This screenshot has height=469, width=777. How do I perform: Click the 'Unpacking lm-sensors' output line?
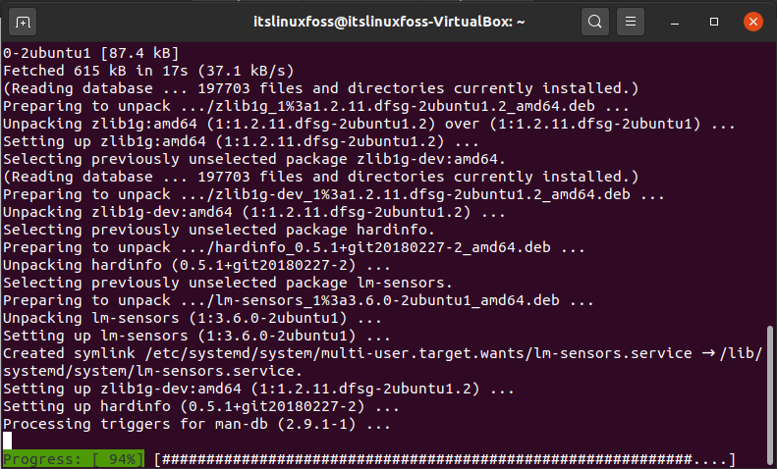tap(193, 318)
